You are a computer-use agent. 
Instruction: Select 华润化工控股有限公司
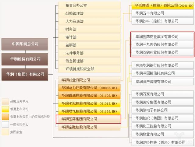coord(163,126)
